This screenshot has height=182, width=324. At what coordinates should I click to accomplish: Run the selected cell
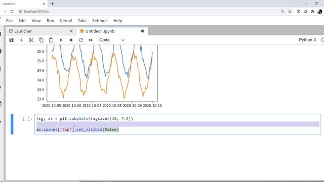pos(61,40)
